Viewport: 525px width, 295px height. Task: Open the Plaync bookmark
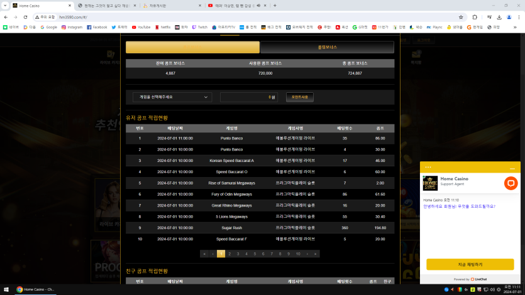pos(434,27)
